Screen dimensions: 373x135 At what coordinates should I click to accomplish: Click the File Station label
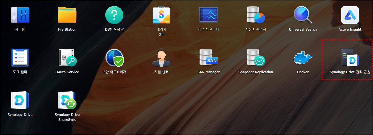(x=67, y=30)
